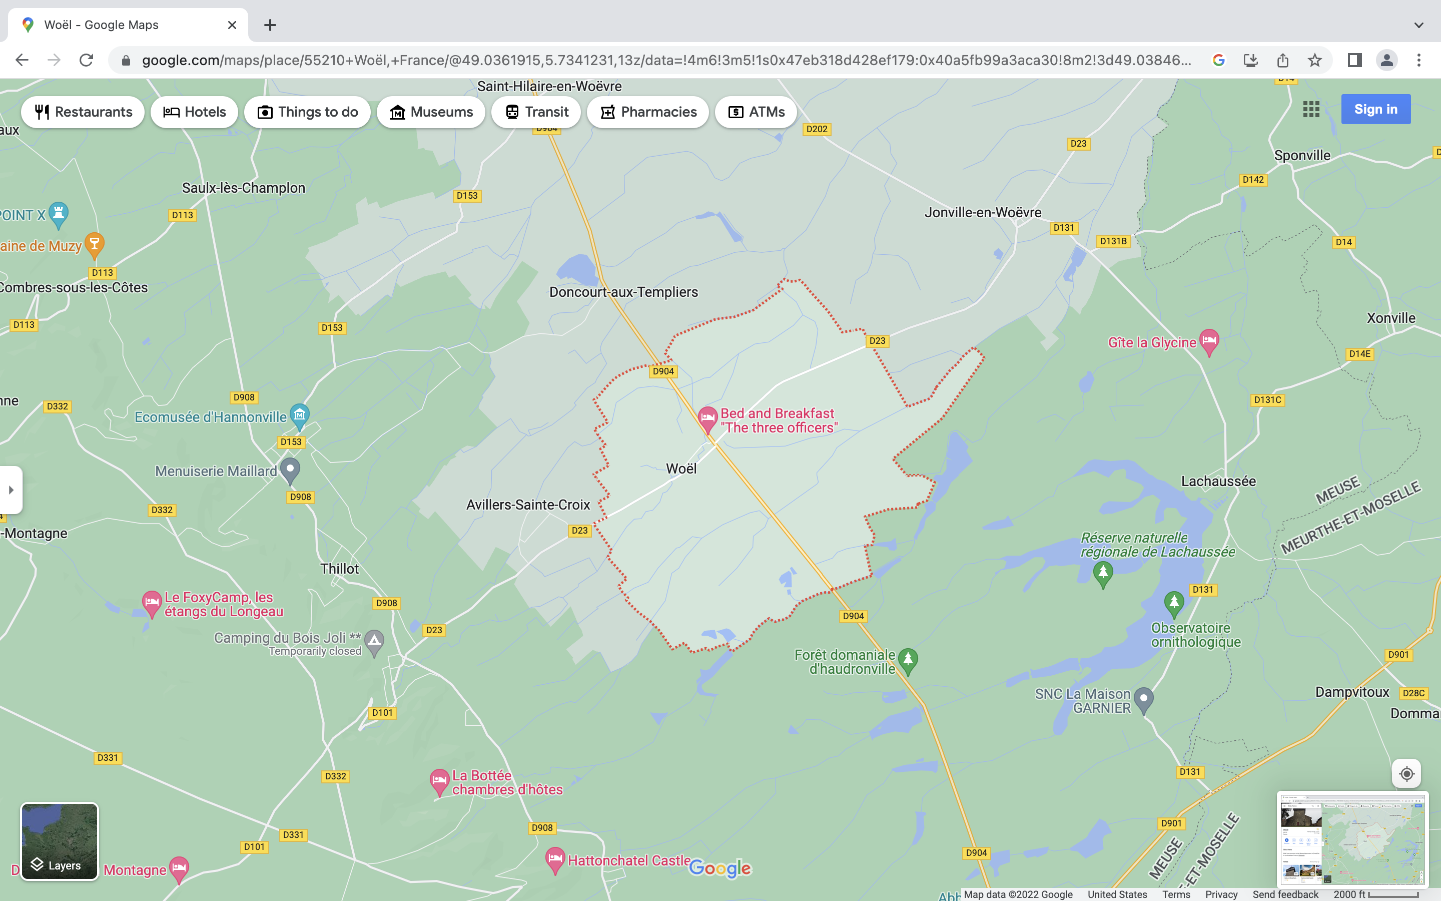Bookmark this page with the star icon
This screenshot has height=901, width=1441.
1315,60
